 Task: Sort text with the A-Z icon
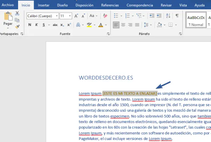coord(168,16)
